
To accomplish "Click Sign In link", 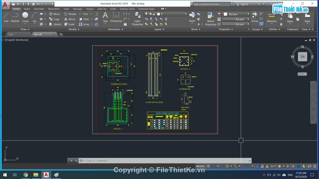I will 244,4.
